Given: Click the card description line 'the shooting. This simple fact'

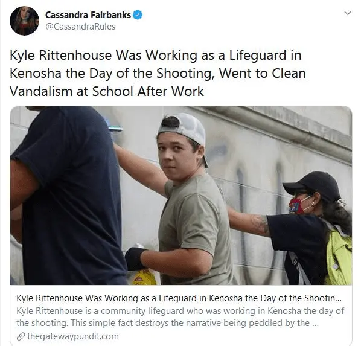Looking at the screenshot, I should pyautogui.click(x=167, y=323).
